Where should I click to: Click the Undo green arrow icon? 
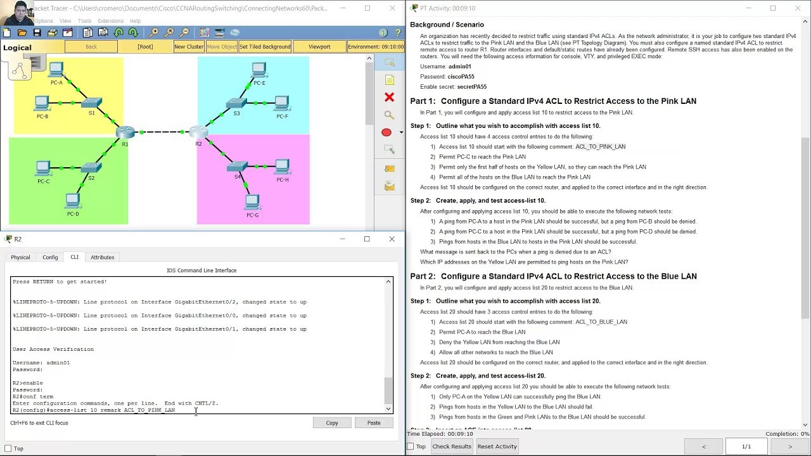(x=118, y=32)
